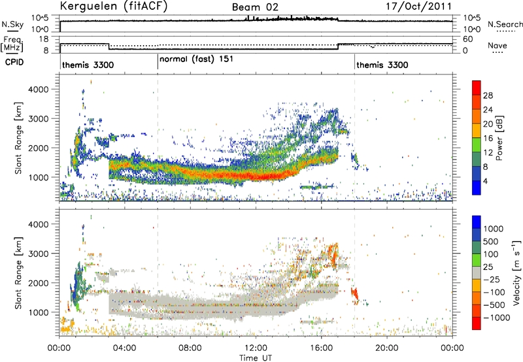Click the "-1000" tick on Velocity colorbar
Image resolution: width=523 pixels, height=362 pixels.
point(497,318)
